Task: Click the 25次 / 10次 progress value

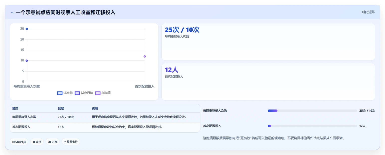Action: tap(367, 111)
